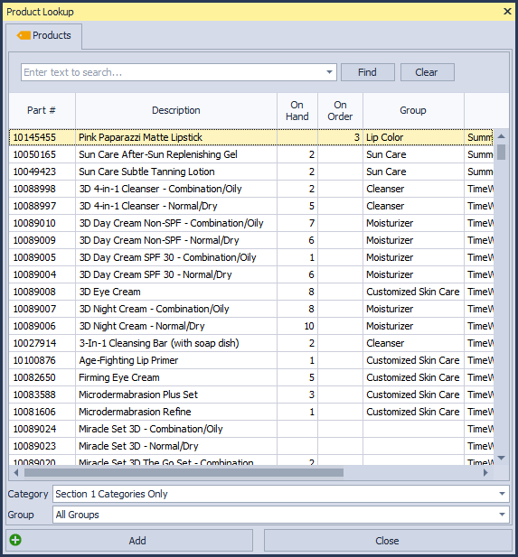The height and width of the screenshot is (557, 518).
Task: Click the Close button at the bottom
Action: pyautogui.click(x=388, y=541)
